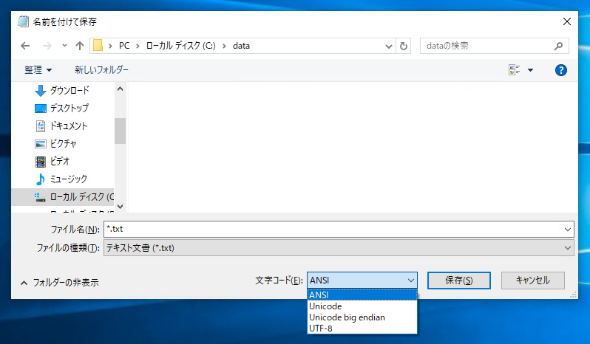
Task: Click sidebar scrollbar down arrow
Action: [x=120, y=206]
